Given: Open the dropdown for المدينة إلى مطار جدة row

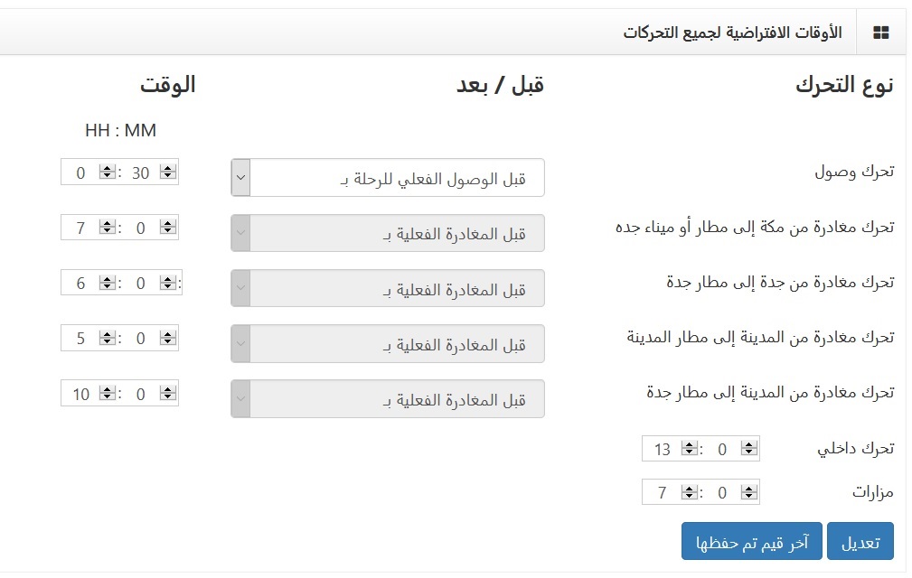Looking at the screenshot, I should coord(388,398).
